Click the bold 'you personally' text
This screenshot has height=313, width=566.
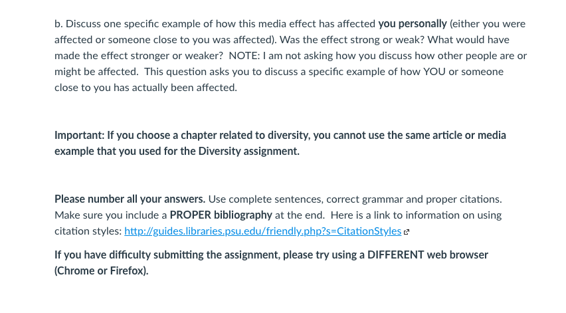click(x=413, y=24)
